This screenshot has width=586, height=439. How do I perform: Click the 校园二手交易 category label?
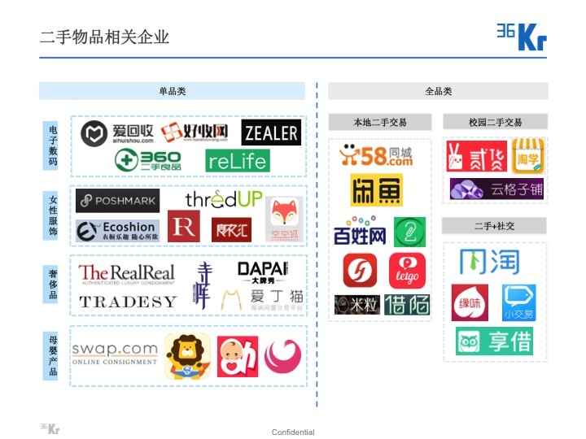(x=495, y=123)
